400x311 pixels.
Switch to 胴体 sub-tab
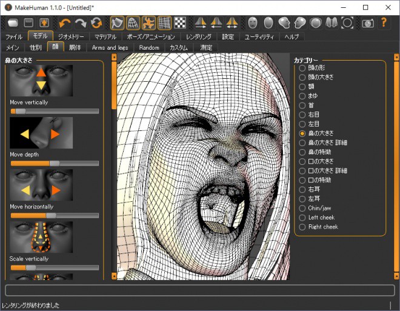tap(75, 48)
